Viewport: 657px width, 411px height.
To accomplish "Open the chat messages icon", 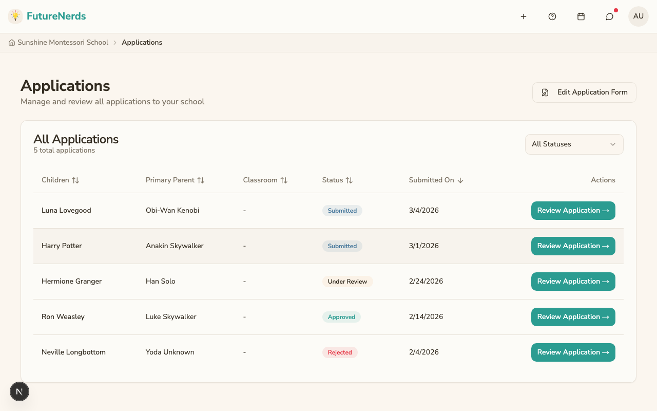I will coord(610,16).
